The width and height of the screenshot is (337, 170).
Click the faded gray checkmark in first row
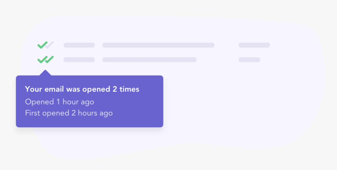click(x=50, y=45)
